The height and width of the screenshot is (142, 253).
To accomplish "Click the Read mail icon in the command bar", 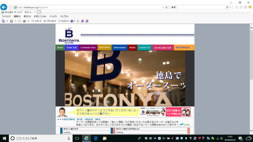I will (x=19, y=21).
